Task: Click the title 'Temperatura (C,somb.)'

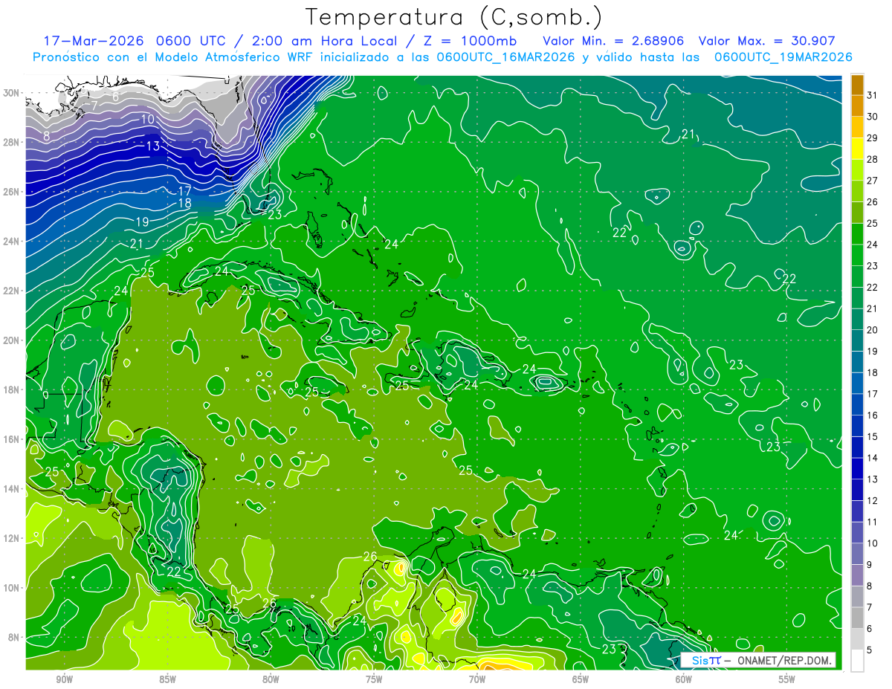Action: tap(454, 17)
